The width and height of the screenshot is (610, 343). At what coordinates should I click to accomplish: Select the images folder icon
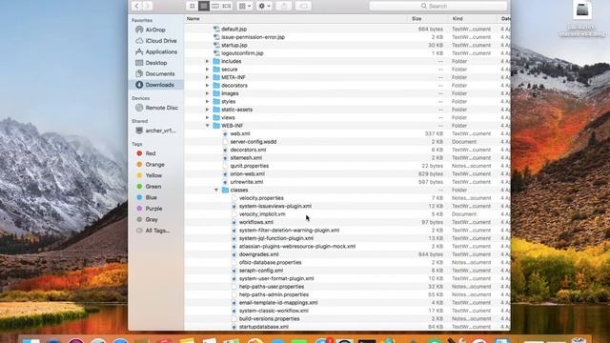[x=216, y=93]
